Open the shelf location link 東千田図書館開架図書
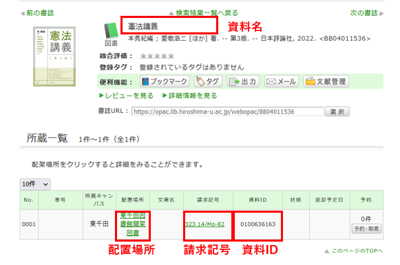 (133, 224)
